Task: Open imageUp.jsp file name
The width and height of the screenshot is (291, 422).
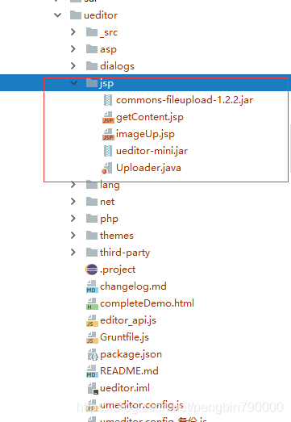Action: tap(145, 134)
